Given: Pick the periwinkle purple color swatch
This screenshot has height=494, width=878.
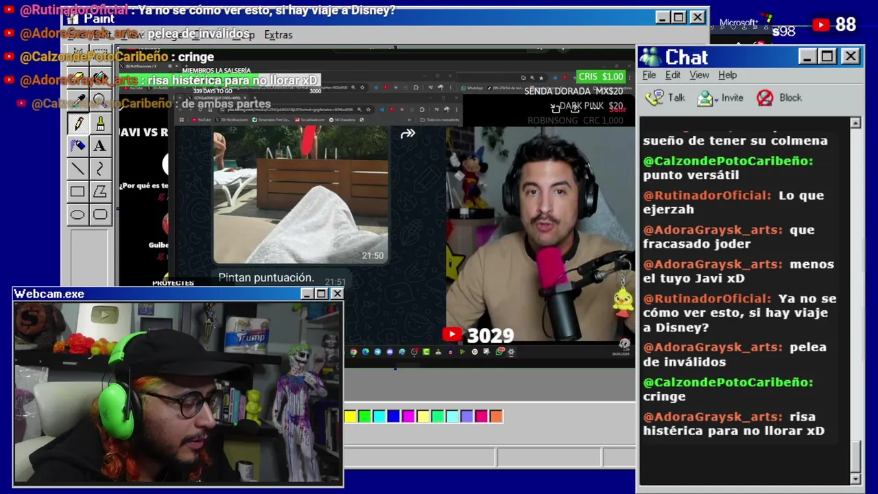Looking at the screenshot, I should (x=467, y=416).
